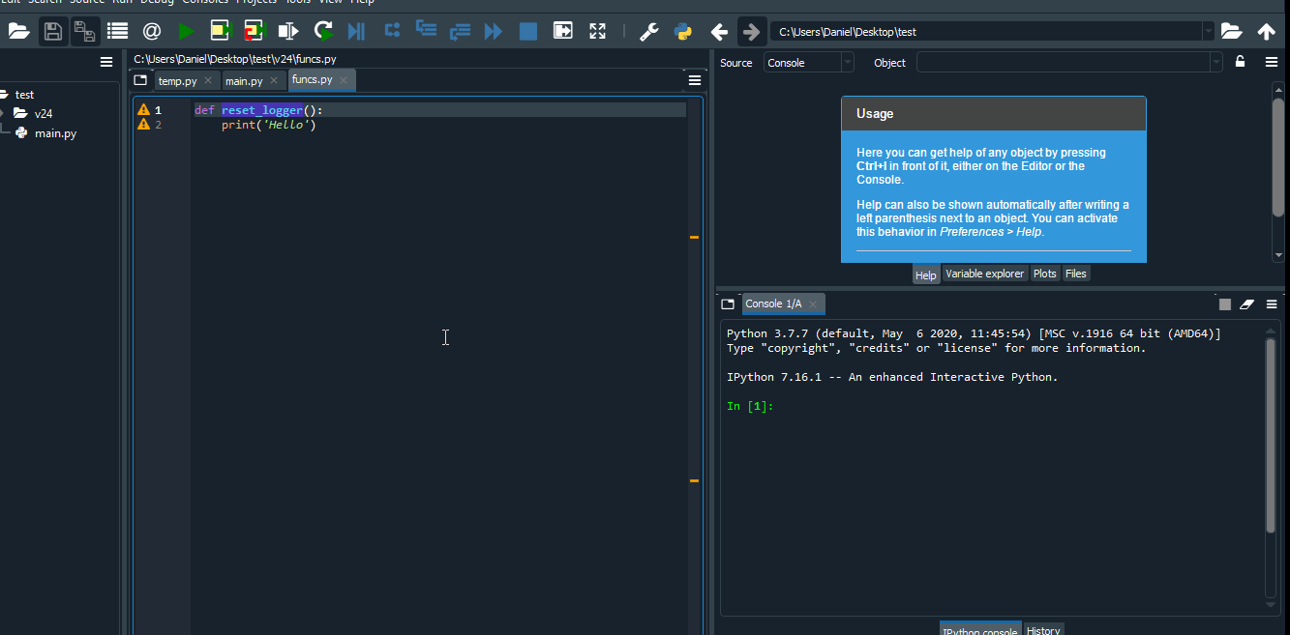
Task: Close the funcs.py tab
Action: coord(344,80)
